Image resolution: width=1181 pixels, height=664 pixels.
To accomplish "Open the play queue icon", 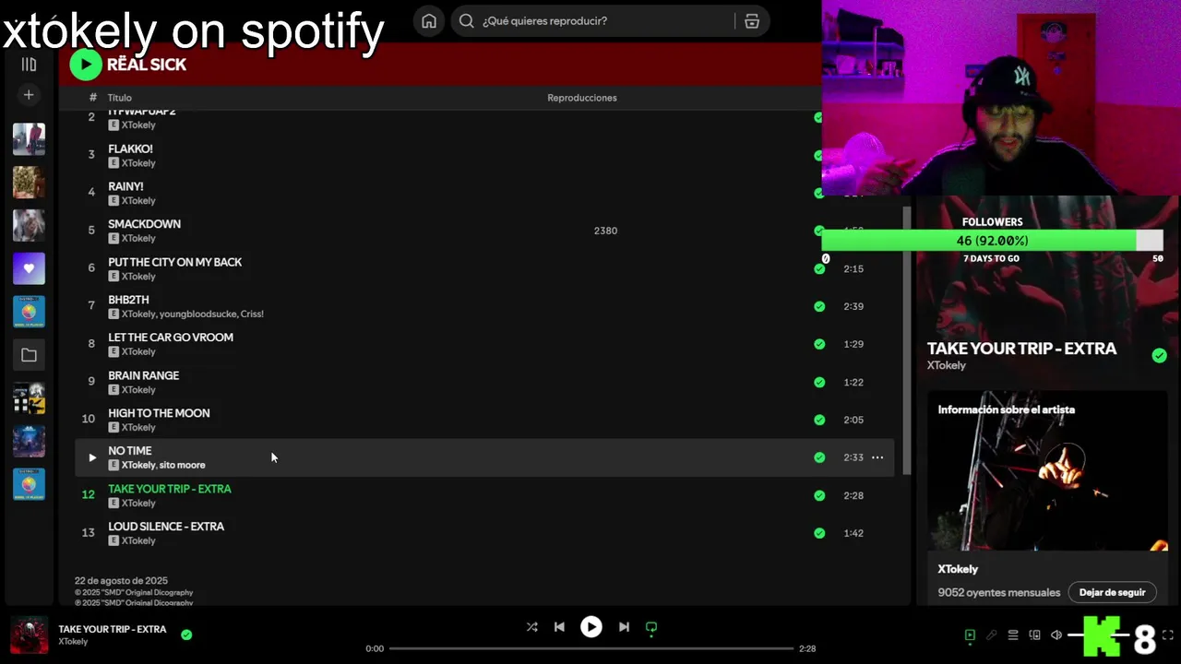I will tap(1013, 635).
